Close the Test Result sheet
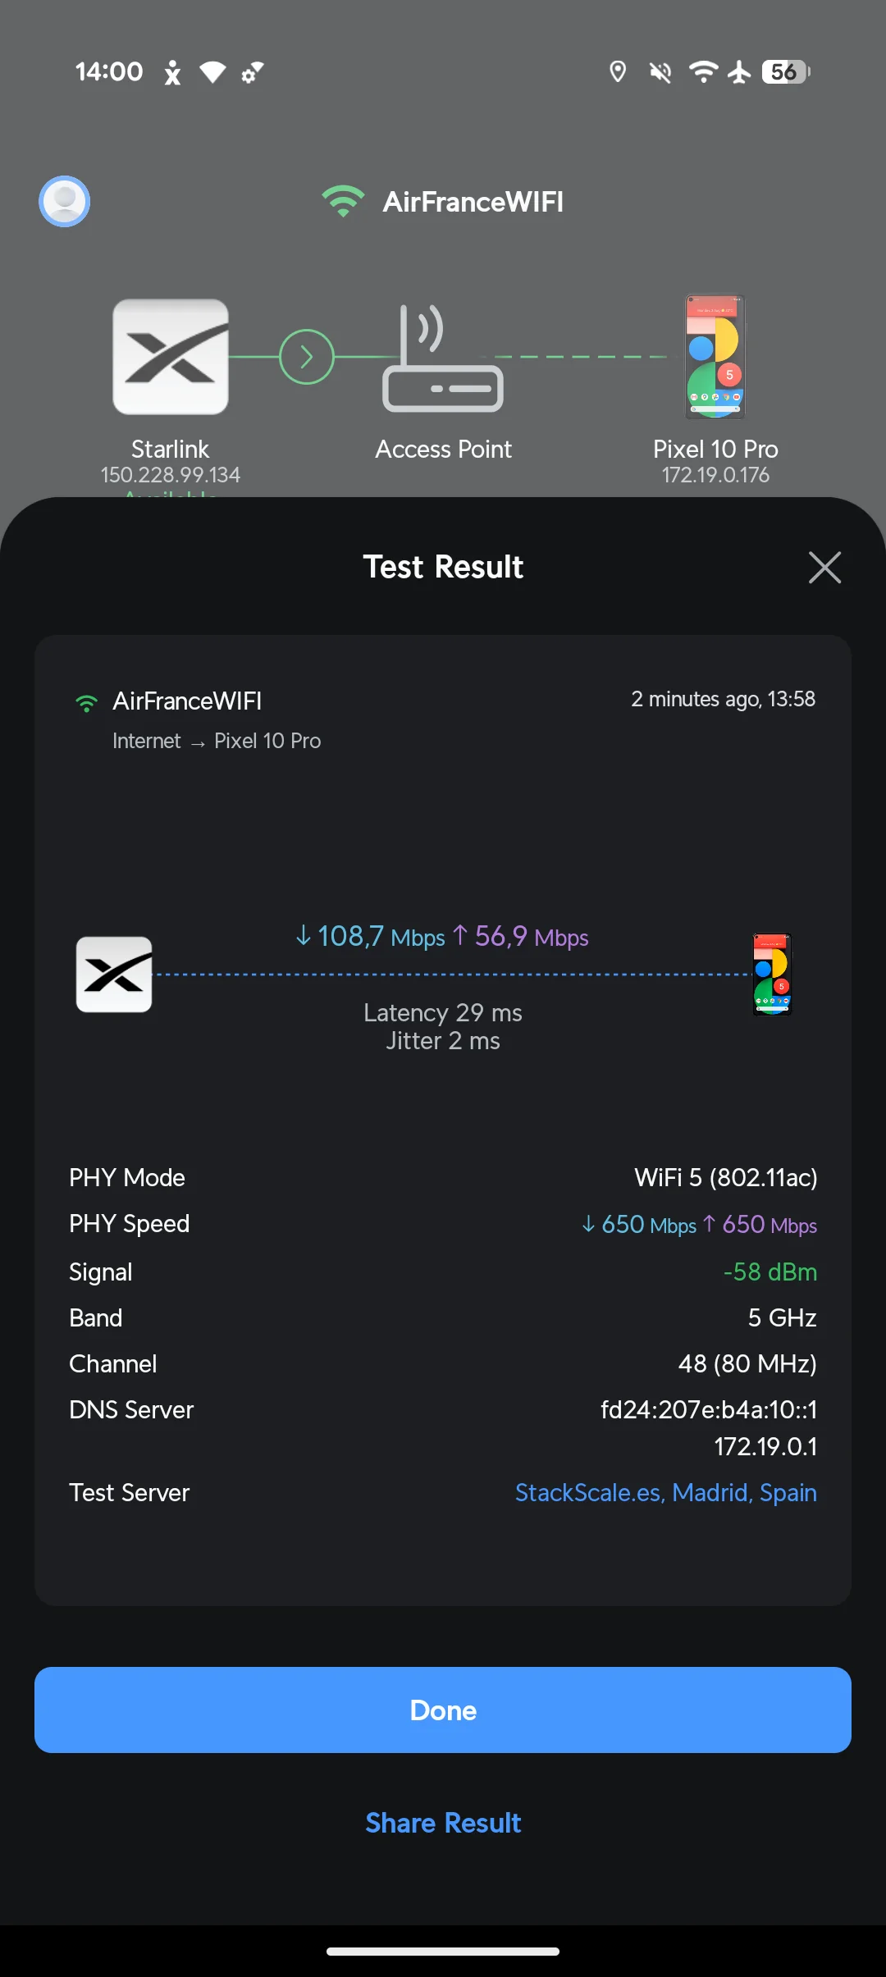This screenshot has height=1977, width=886. (824, 567)
